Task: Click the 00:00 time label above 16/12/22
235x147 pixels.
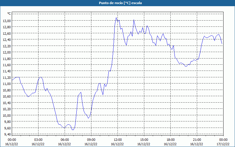Action: pyautogui.click(x=12, y=140)
